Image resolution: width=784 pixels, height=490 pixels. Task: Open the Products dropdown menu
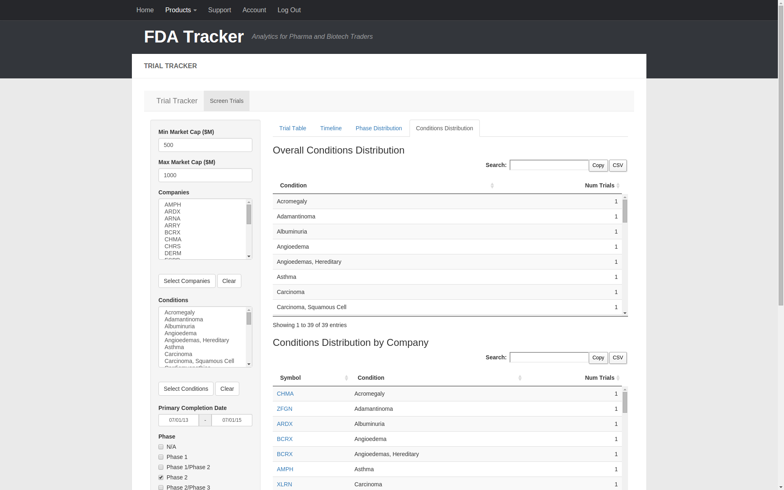181,10
